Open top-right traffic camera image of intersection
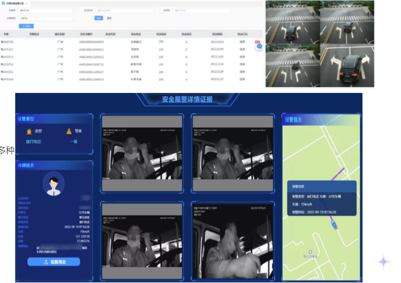Image resolution: width=401 pixels, height=283 pixels. click(347, 22)
